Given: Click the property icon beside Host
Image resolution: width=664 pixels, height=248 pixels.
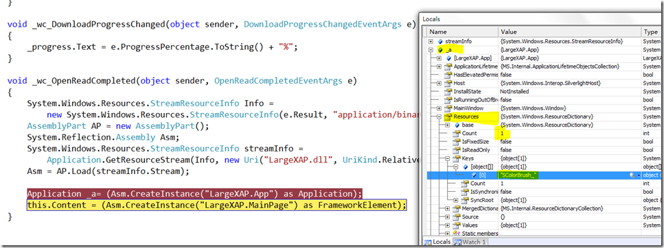Looking at the screenshot, I should 448,83.
